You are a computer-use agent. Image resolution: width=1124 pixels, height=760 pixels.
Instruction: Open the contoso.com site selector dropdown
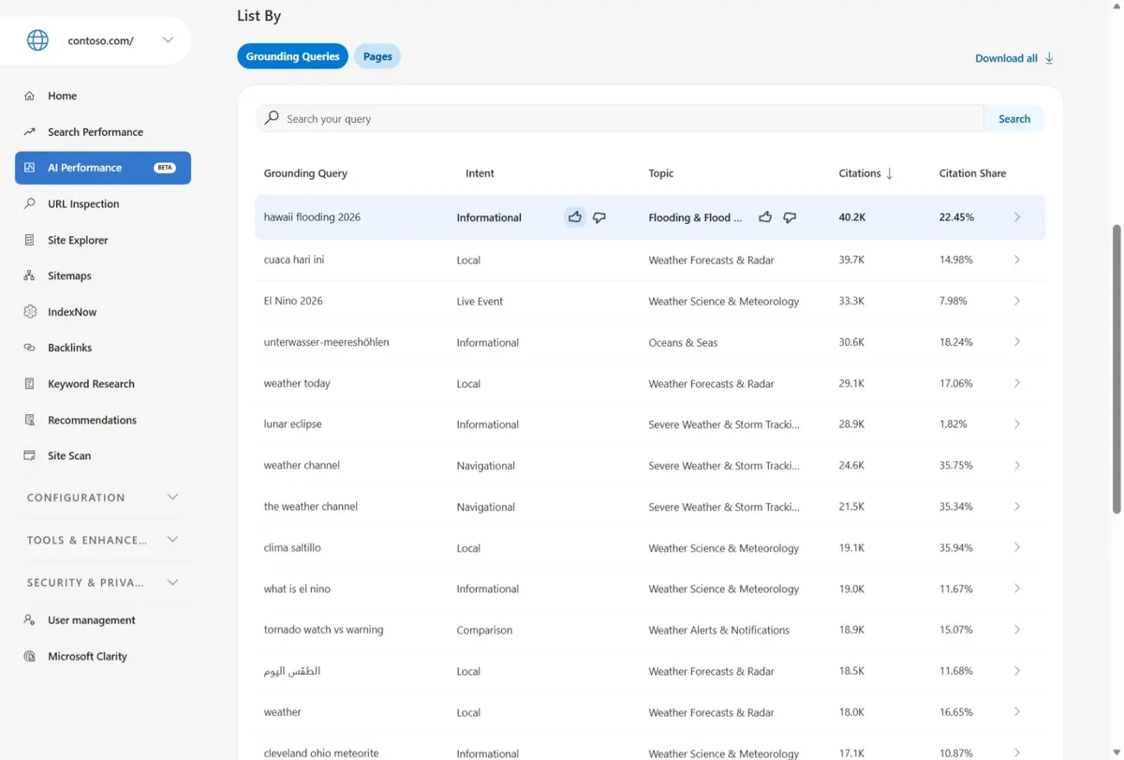[168, 40]
